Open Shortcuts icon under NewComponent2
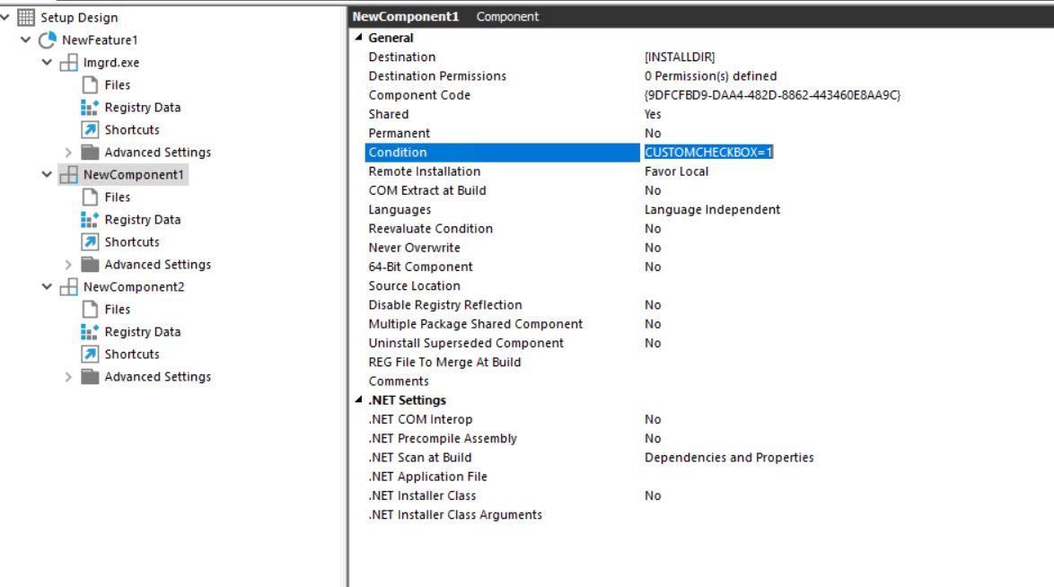The image size is (1054, 587). pos(90,354)
